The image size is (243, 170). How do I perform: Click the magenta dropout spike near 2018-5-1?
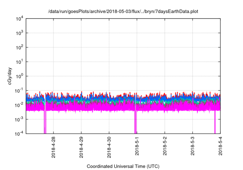coord(136,122)
